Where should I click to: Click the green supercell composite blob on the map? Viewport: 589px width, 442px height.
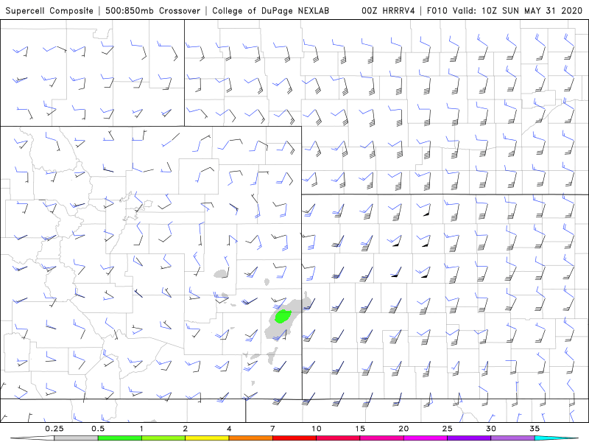click(x=283, y=317)
